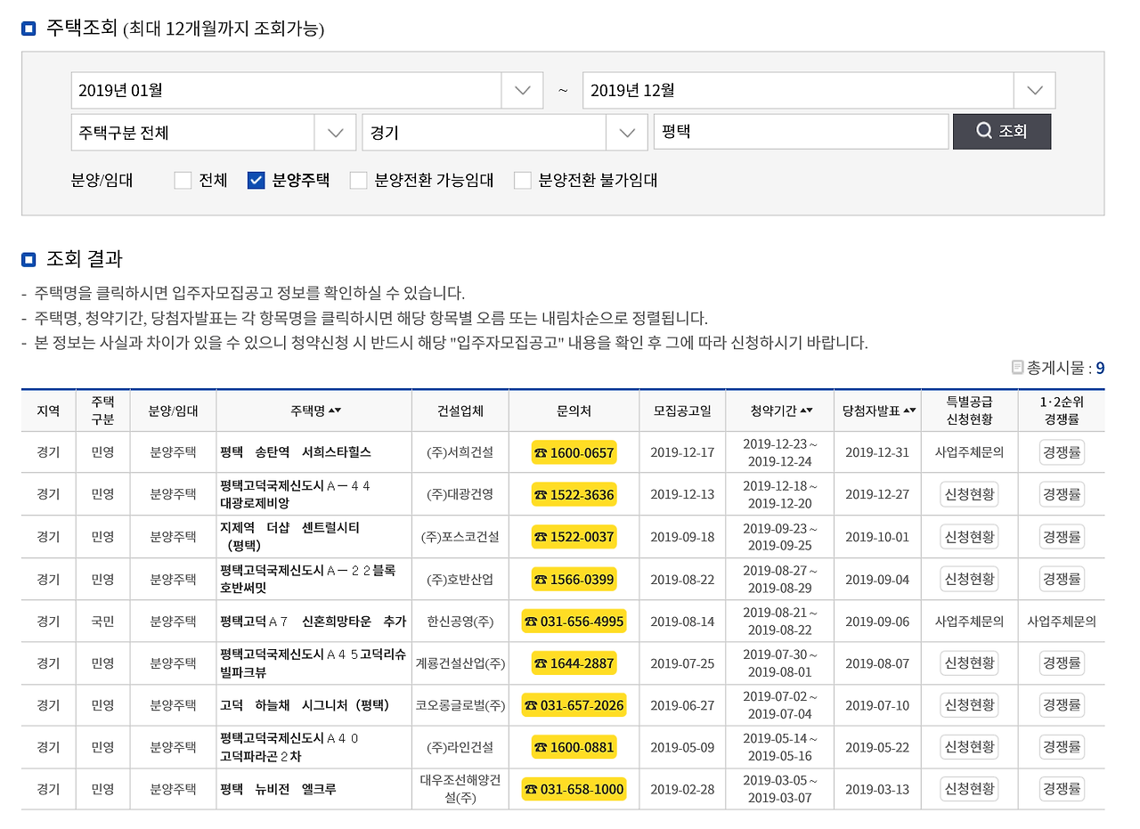
Task: Click the blue square icon beside 조회 결과
Action: coord(28,259)
